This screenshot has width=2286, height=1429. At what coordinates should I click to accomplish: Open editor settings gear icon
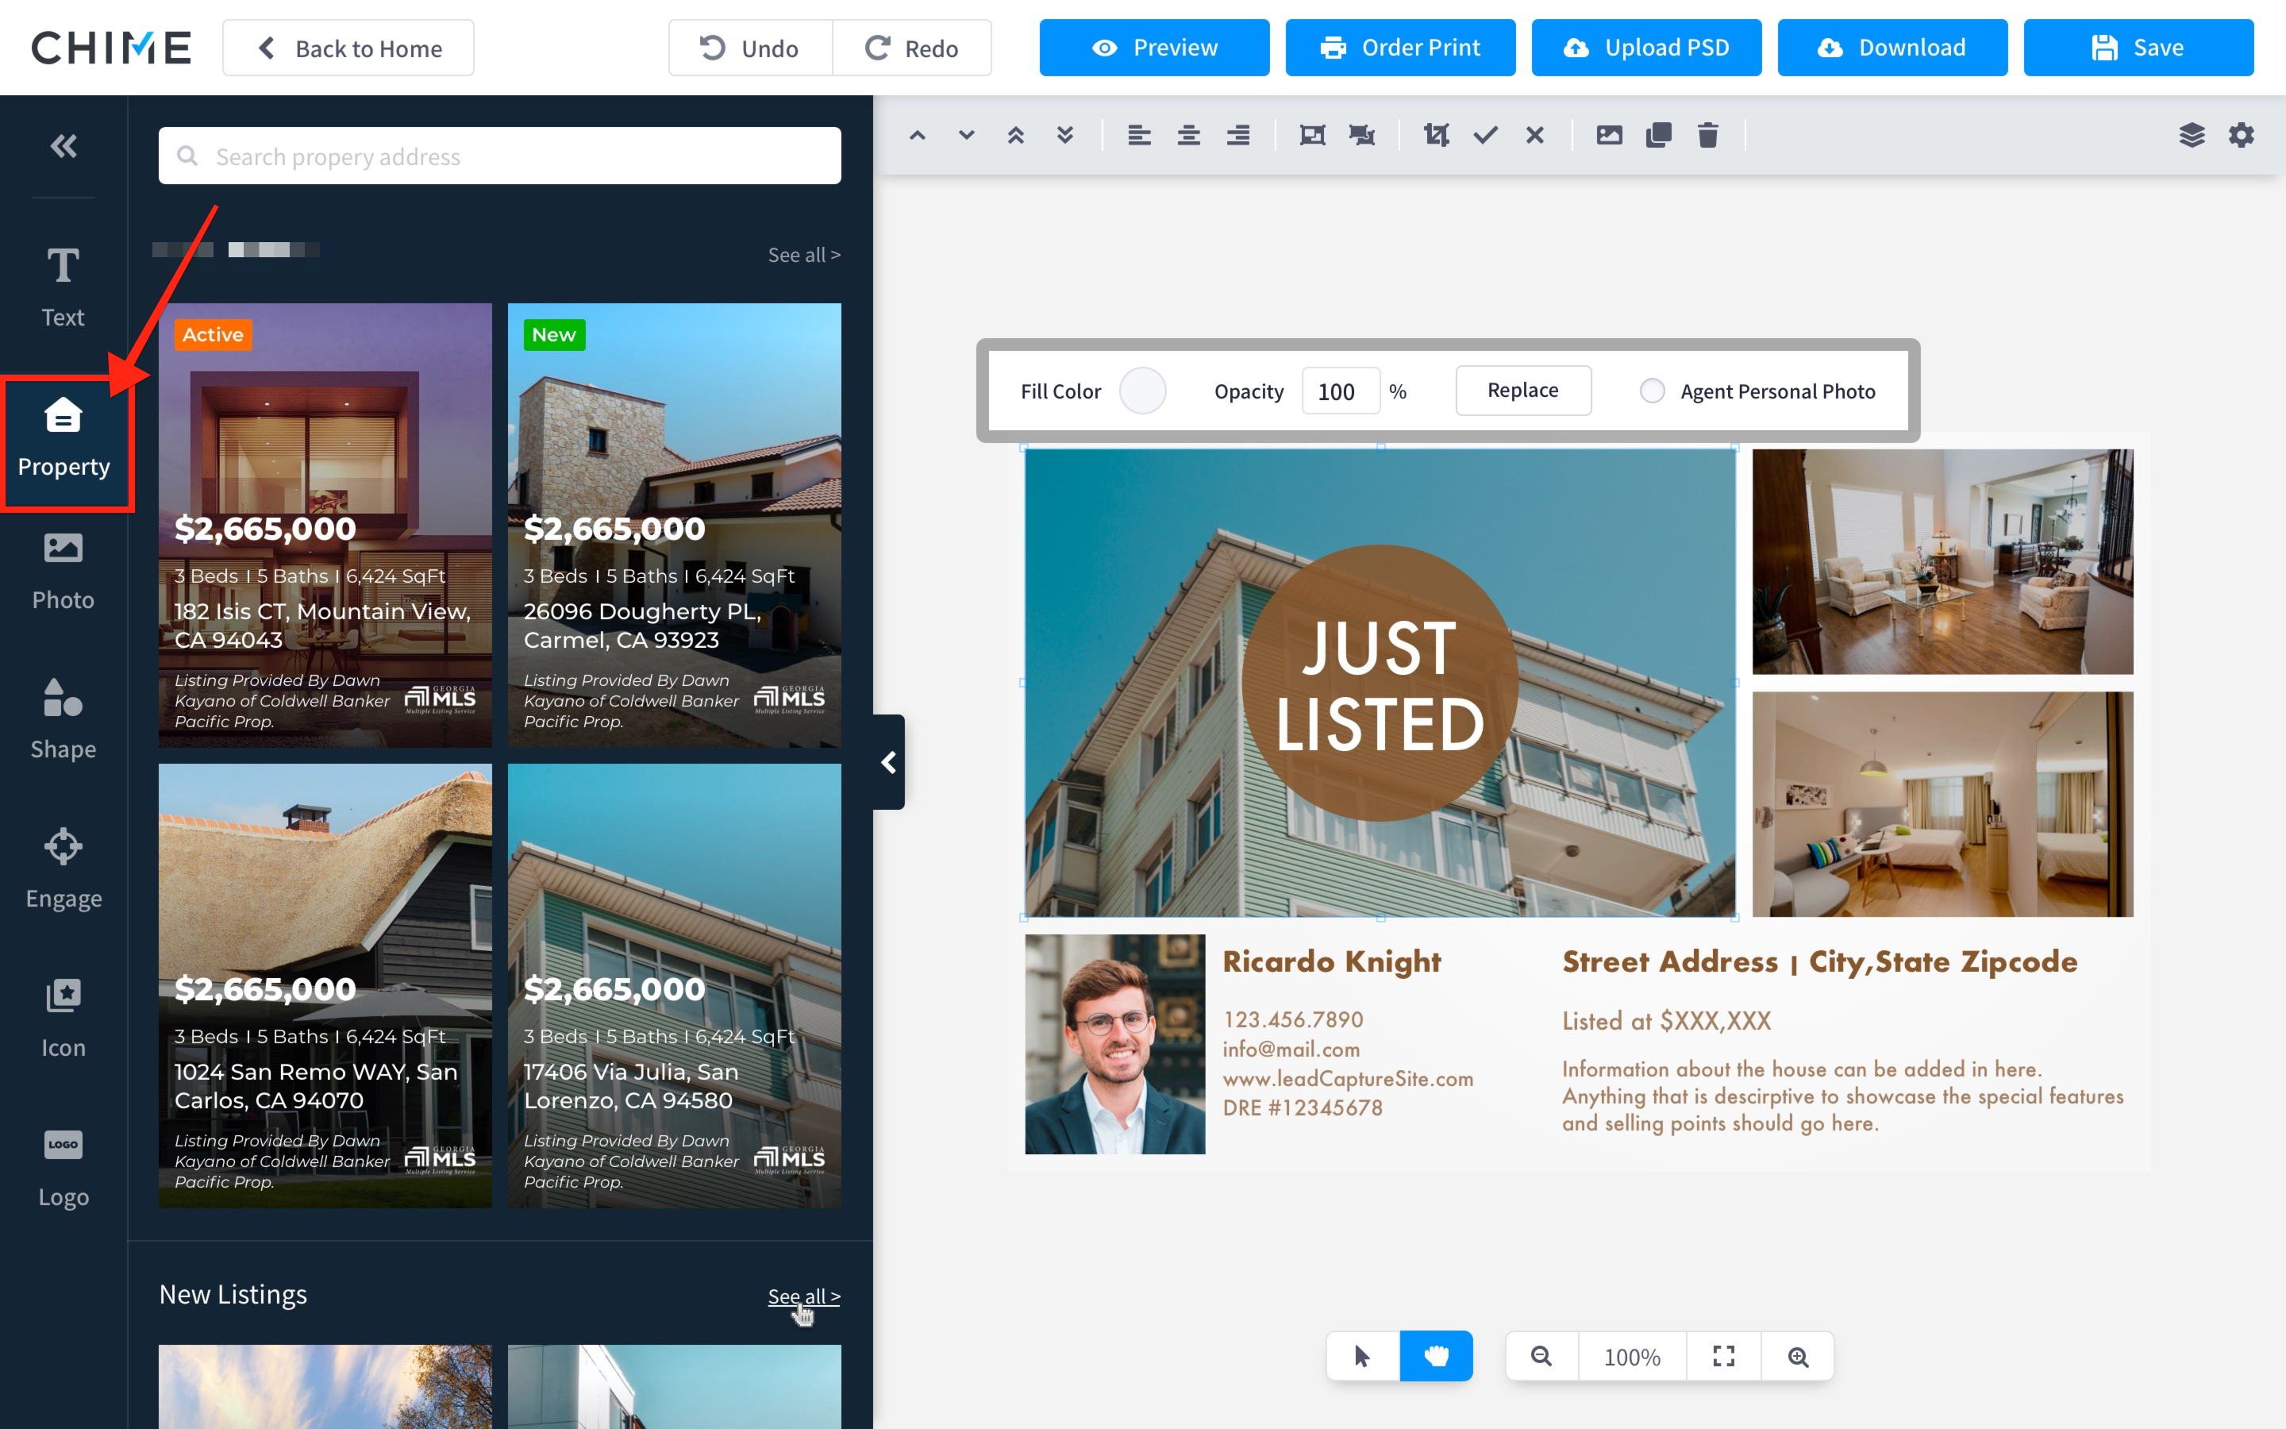click(x=2241, y=135)
